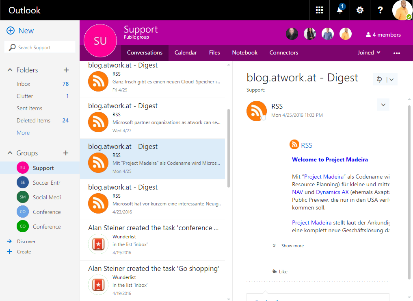Open the Joined dropdown
Image resolution: width=413 pixels, height=301 pixels.
click(369, 52)
